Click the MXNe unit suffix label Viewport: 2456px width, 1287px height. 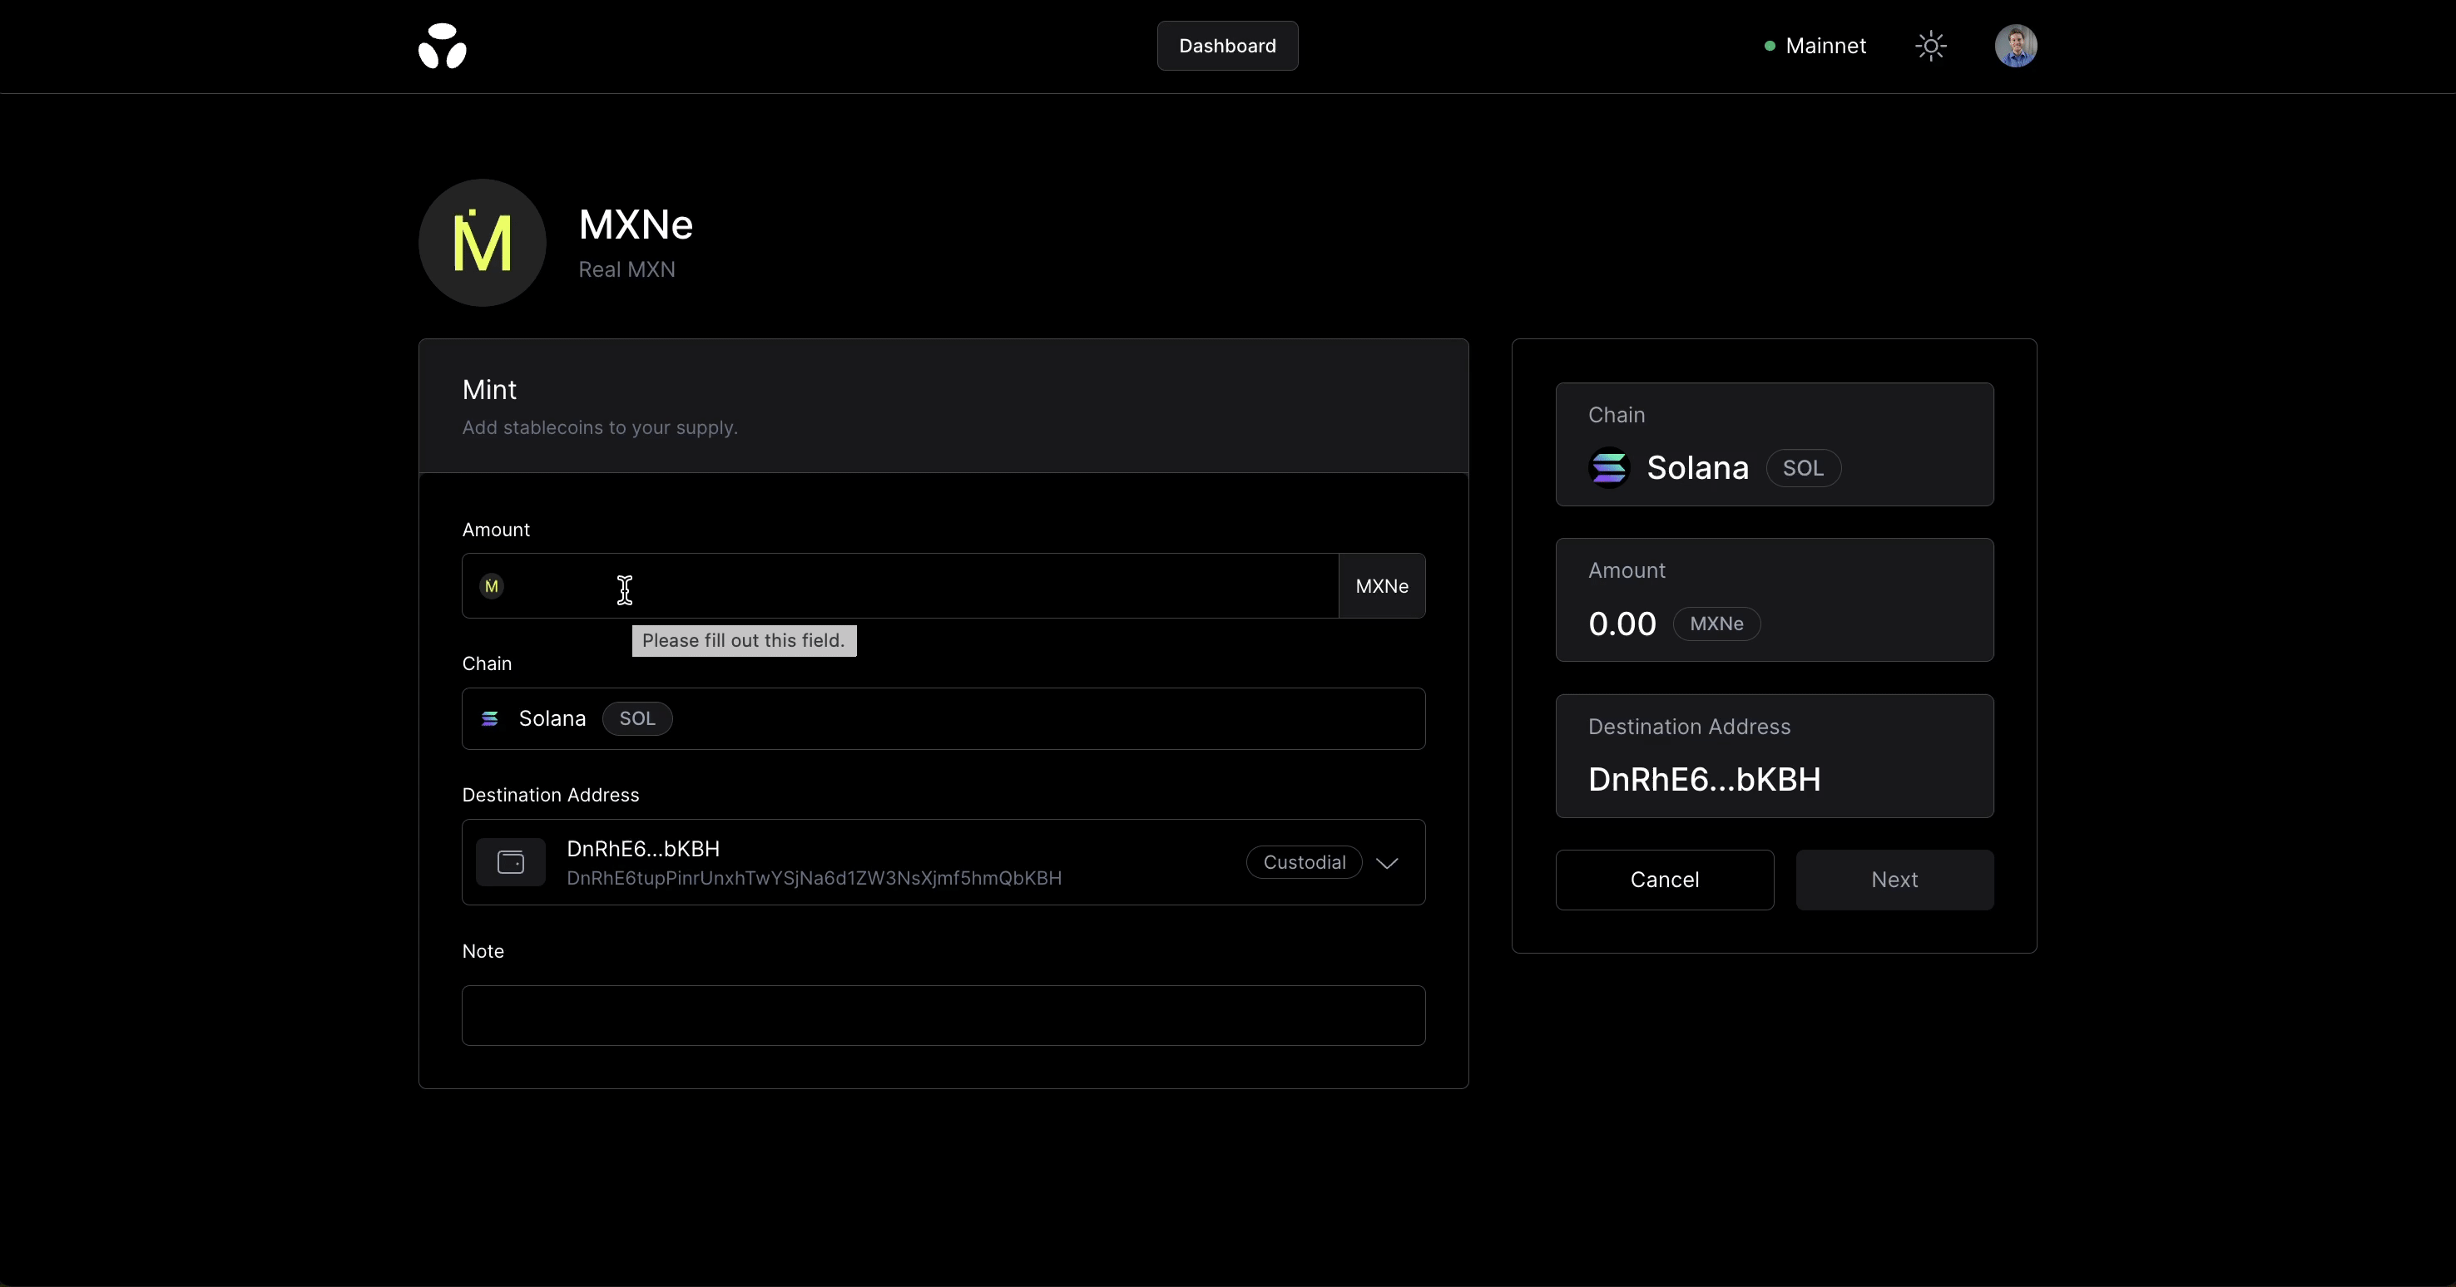point(1381,586)
